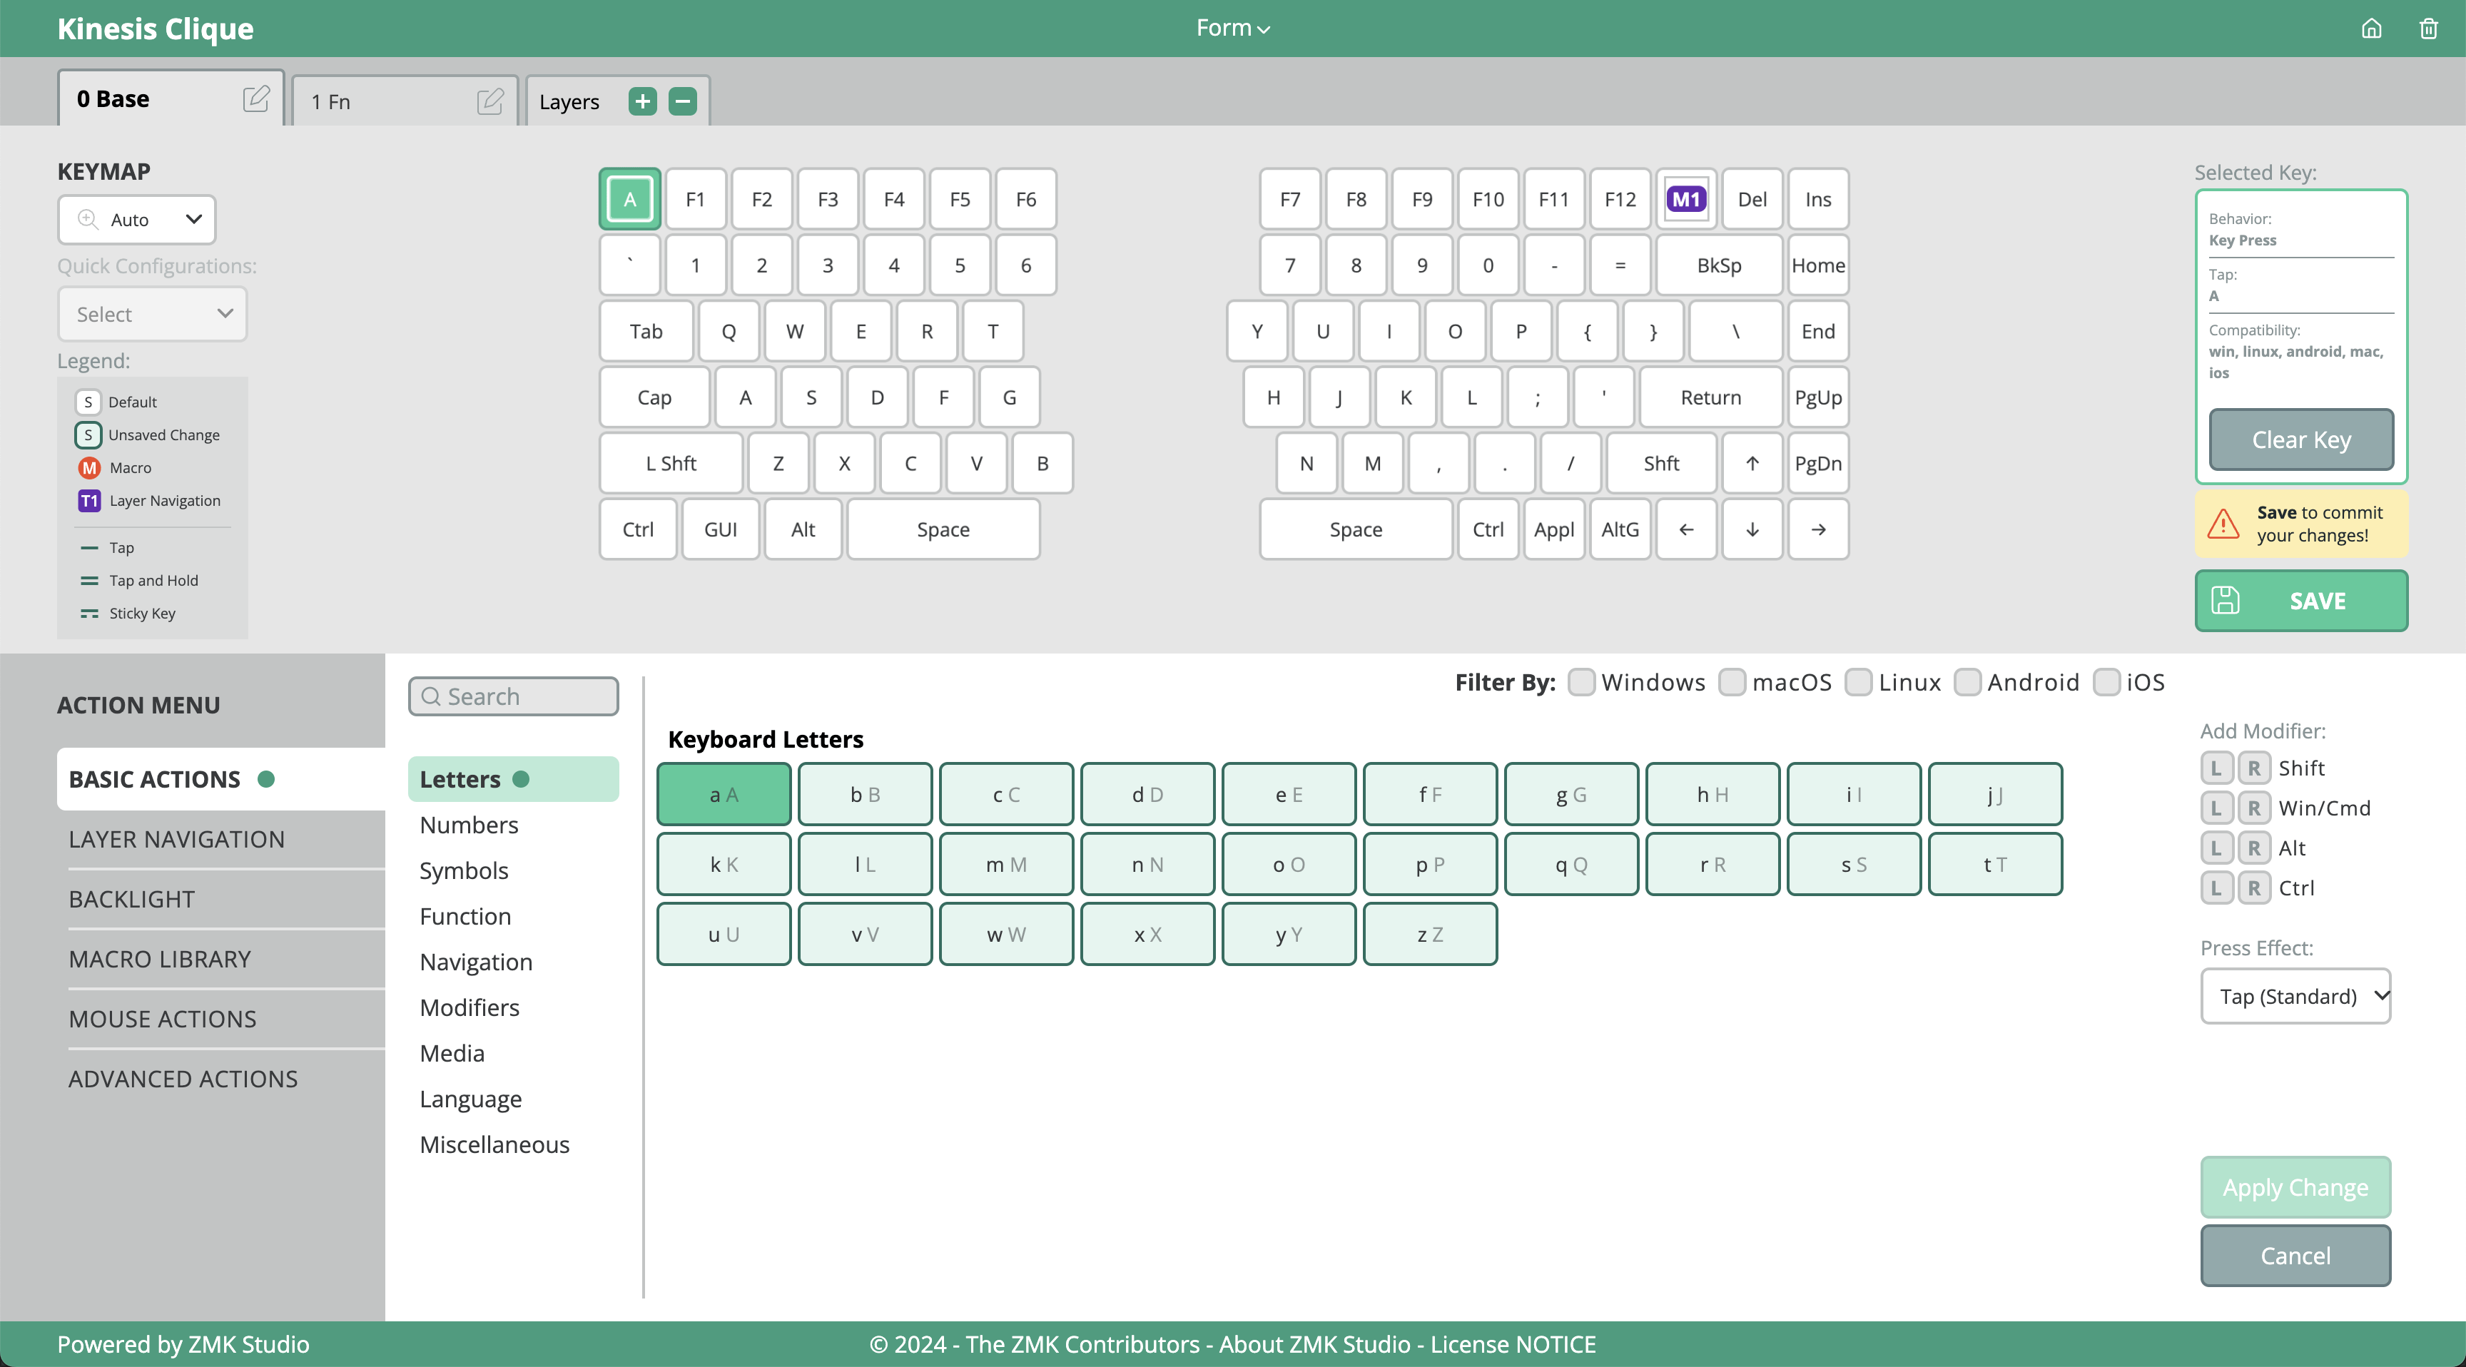
Task: Click the edit pencil icon on the 0 Base tab
Action: (255, 98)
